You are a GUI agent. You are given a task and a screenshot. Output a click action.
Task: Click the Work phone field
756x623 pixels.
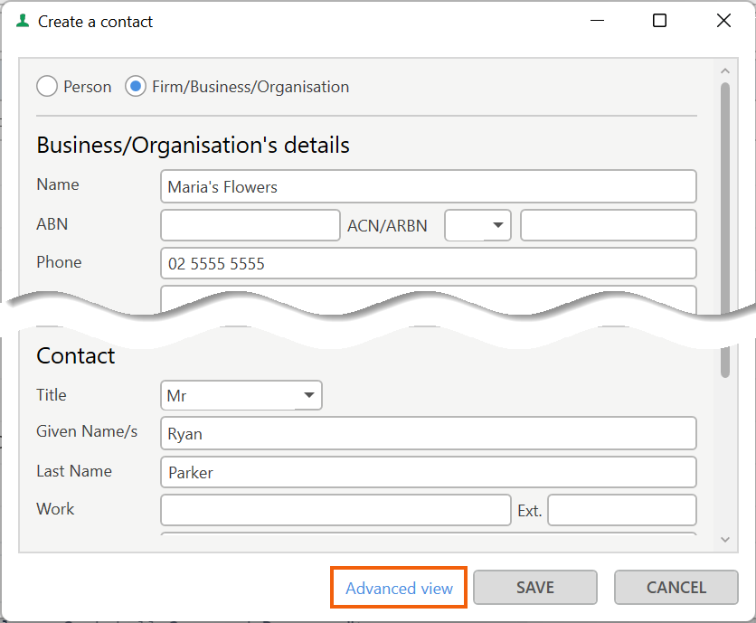tap(335, 510)
